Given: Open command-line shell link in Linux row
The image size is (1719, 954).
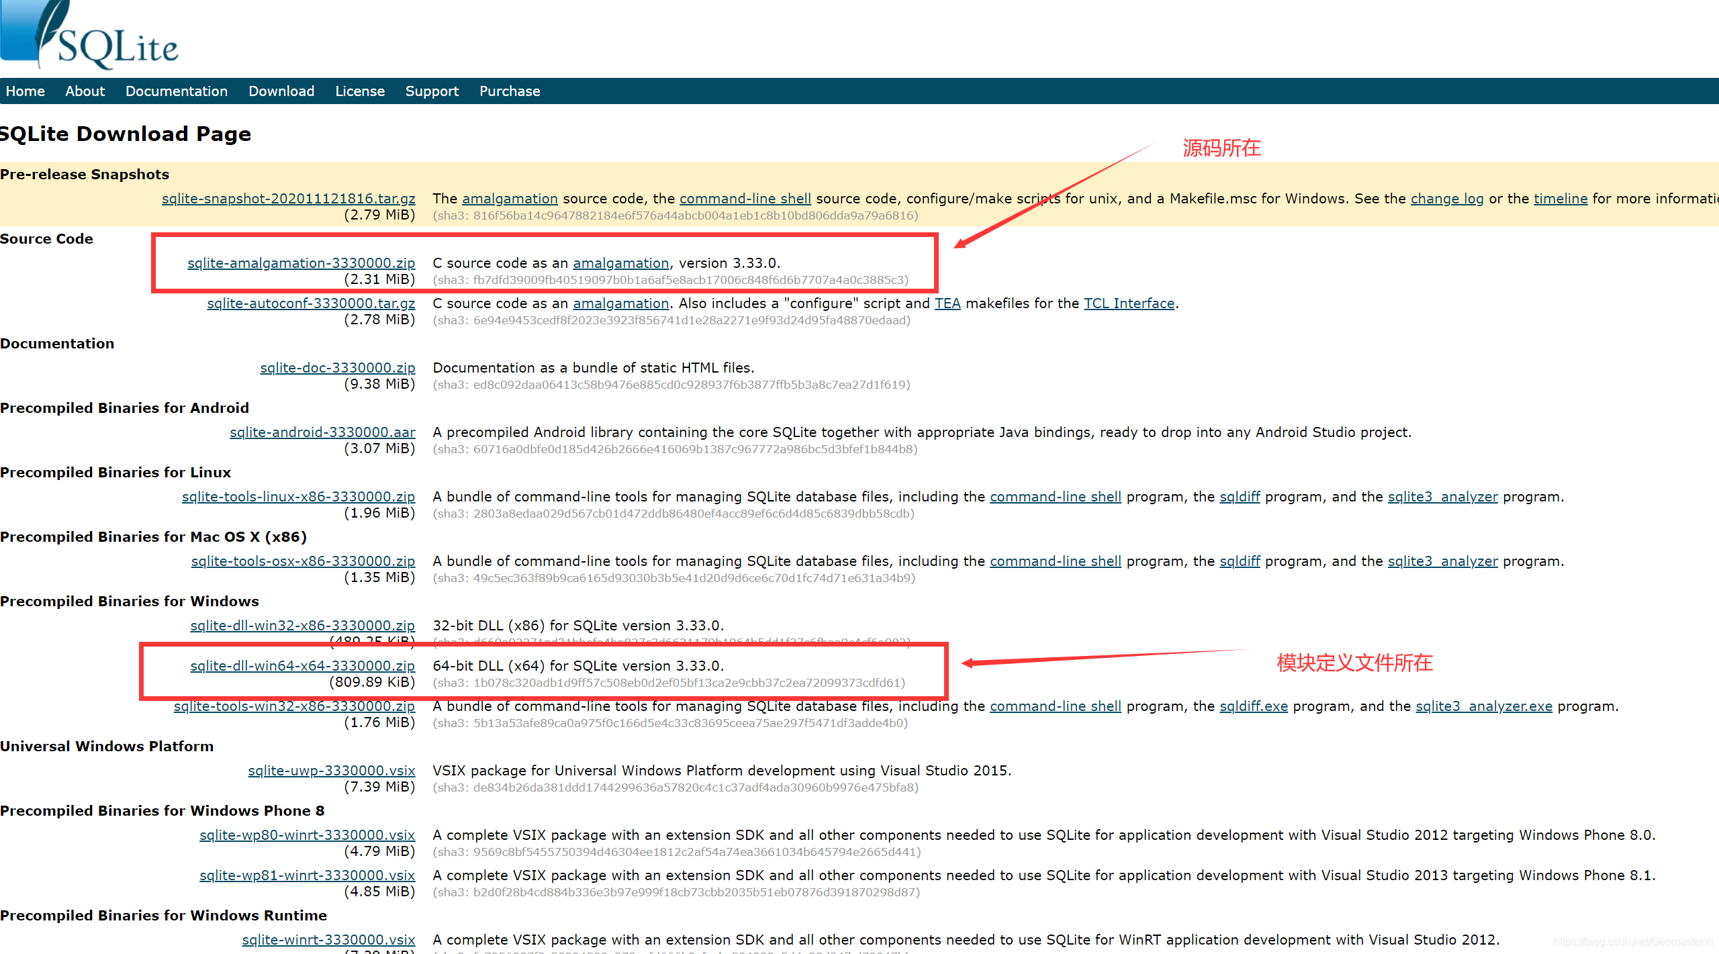Looking at the screenshot, I should (x=1056, y=497).
